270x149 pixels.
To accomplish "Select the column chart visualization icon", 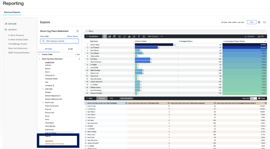I will (110, 37).
